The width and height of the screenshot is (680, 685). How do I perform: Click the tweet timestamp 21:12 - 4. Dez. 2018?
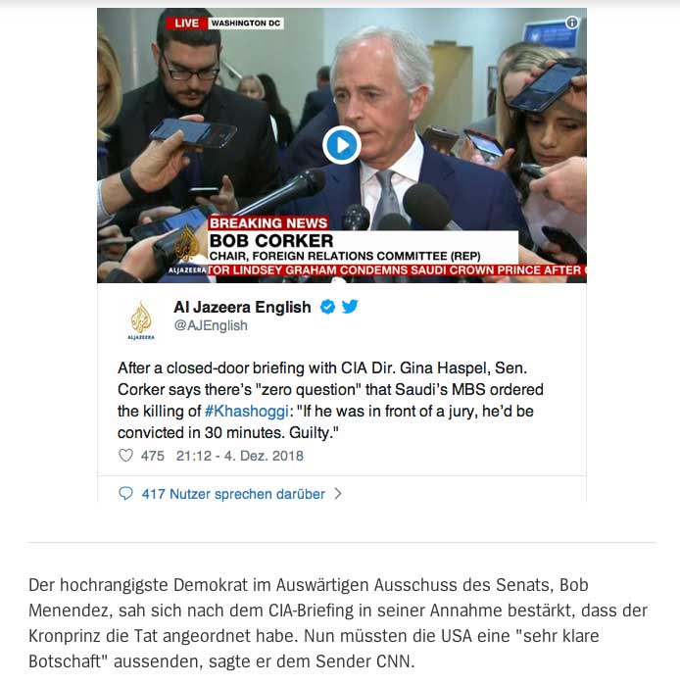click(x=240, y=456)
